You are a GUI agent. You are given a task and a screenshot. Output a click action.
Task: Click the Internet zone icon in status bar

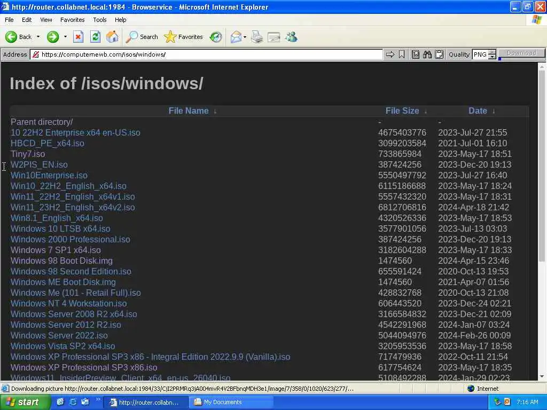click(x=471, y=389)
